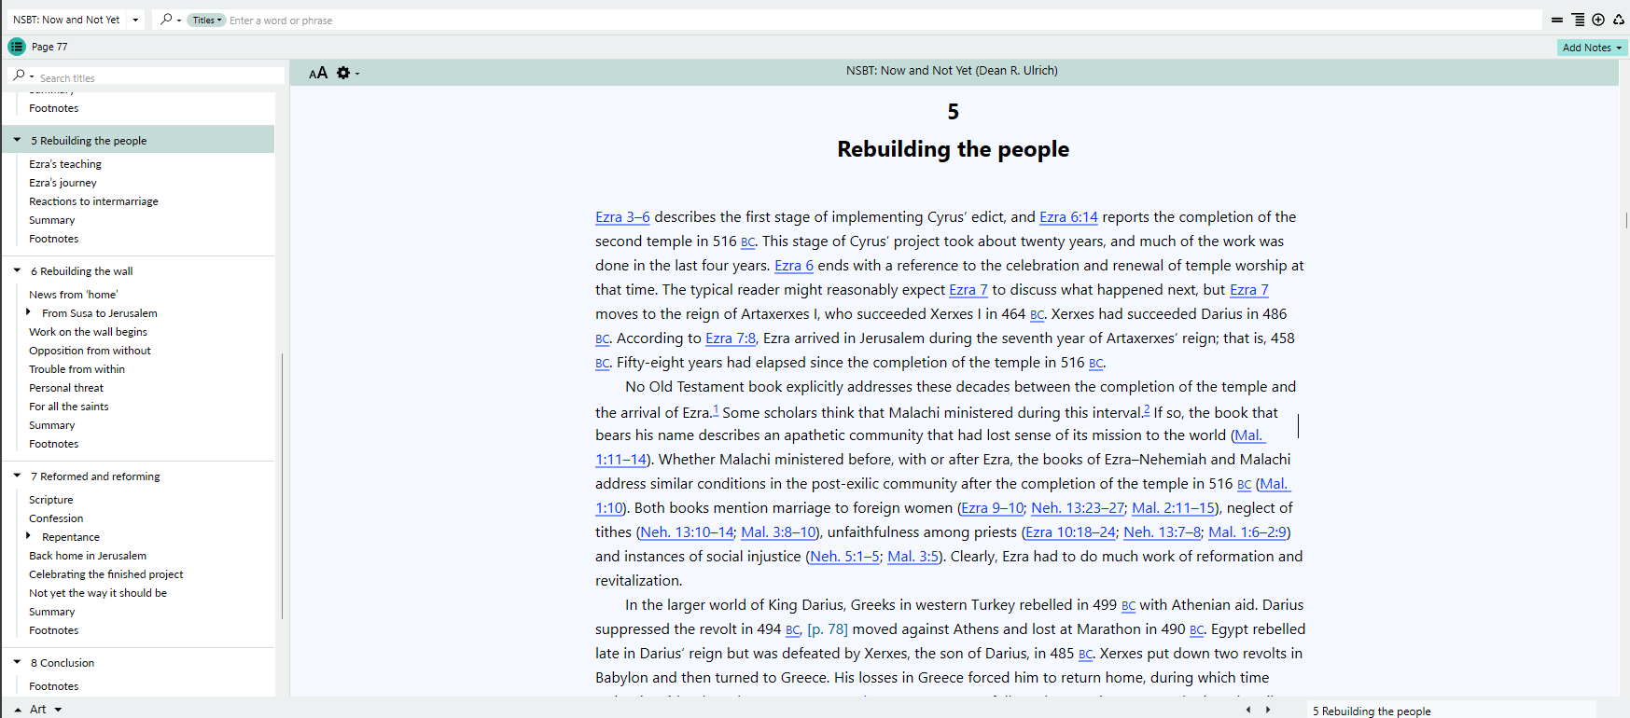Select Personal threat in contents
The height and width of the screenshot is (718, 1630).
(x=66, y=388)
